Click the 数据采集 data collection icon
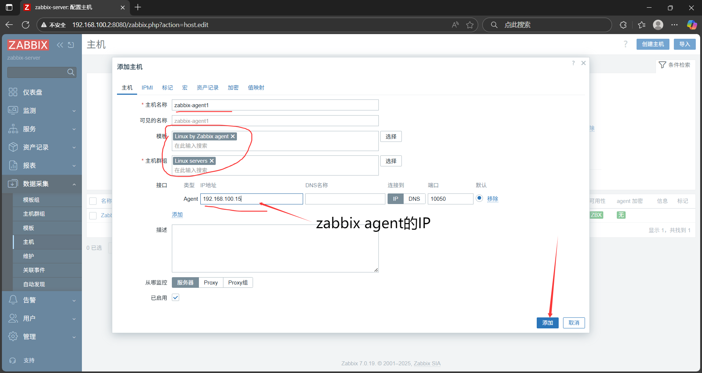Viewport: 702px width, 373px height. 13,184
